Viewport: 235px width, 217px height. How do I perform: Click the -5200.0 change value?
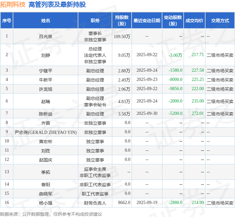[175, 114]
